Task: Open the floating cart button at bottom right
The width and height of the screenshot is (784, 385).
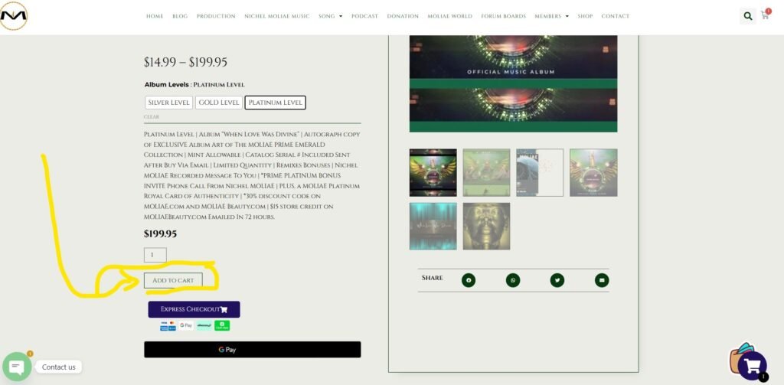Action: [751, 364]
